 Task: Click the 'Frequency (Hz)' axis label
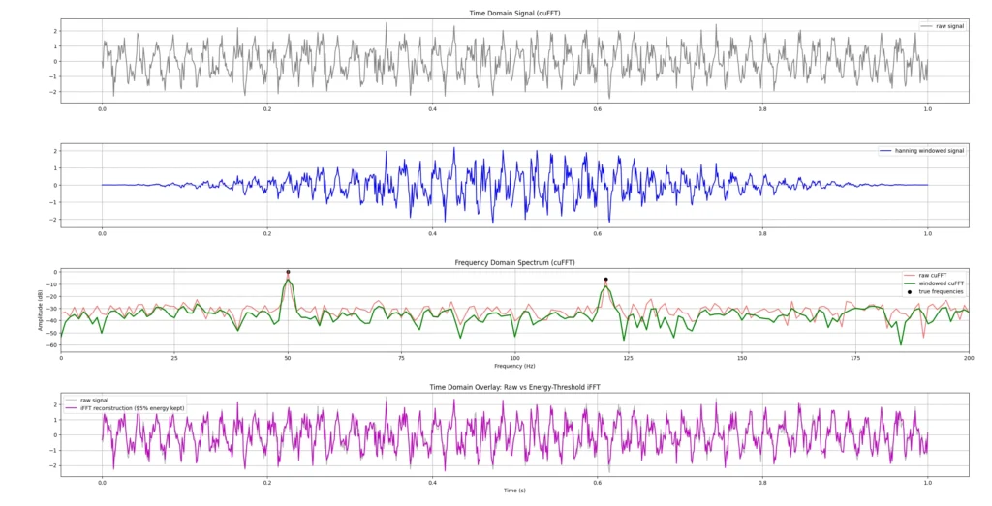coord(514,366)
